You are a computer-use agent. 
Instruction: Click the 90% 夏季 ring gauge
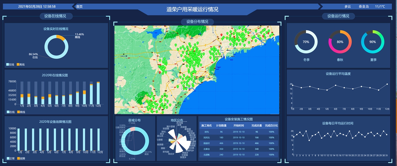[373, 42]
